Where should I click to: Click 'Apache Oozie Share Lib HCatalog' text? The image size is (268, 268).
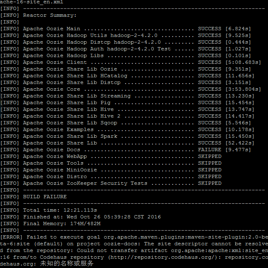[x=75, y=76]
